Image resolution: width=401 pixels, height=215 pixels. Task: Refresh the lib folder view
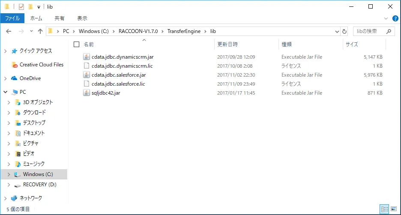tap(344, 31)
